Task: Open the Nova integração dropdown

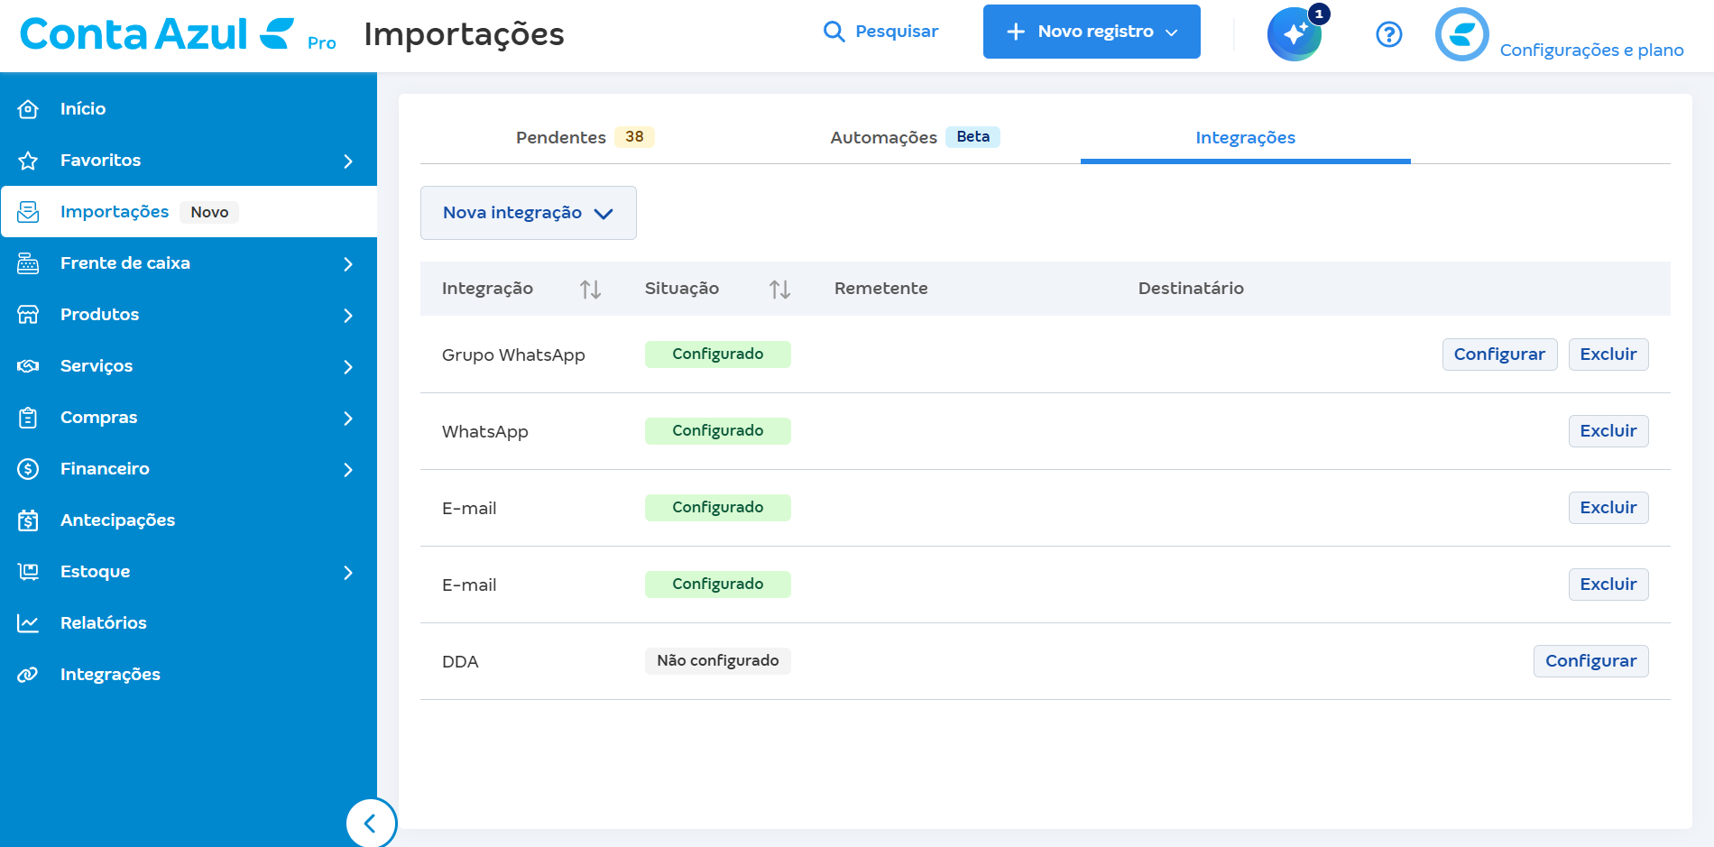Action: coord(529,213)
